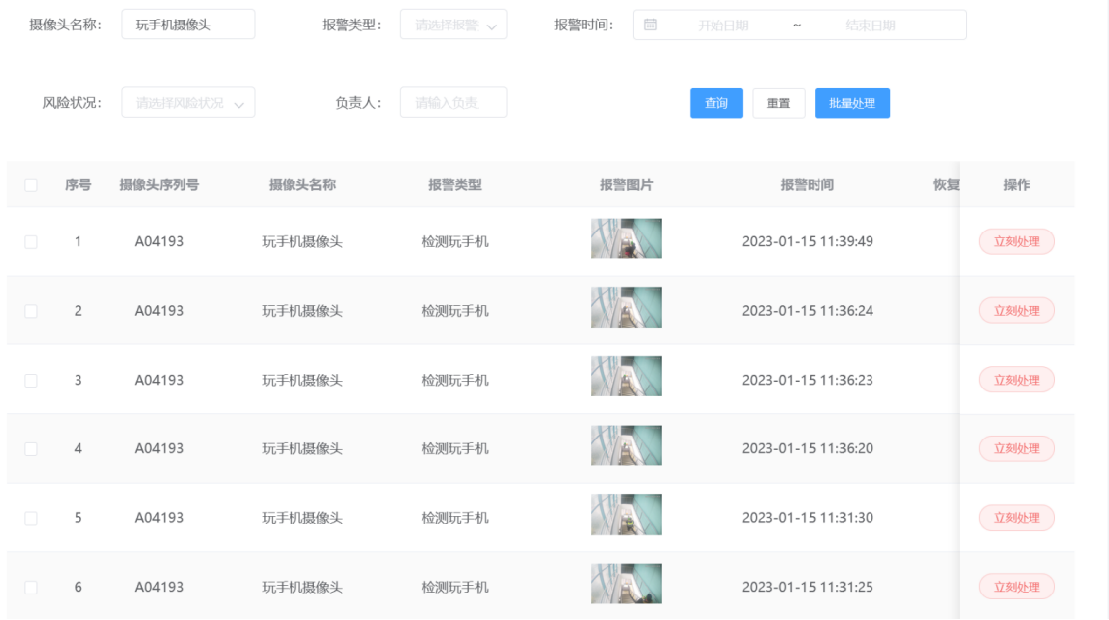Click the calendar icon in date range
1109x620 pixels.
click(x=650, y=25)
